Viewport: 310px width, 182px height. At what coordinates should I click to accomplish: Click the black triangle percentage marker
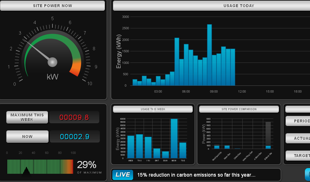pyautogui.click(x=26, y=171)
